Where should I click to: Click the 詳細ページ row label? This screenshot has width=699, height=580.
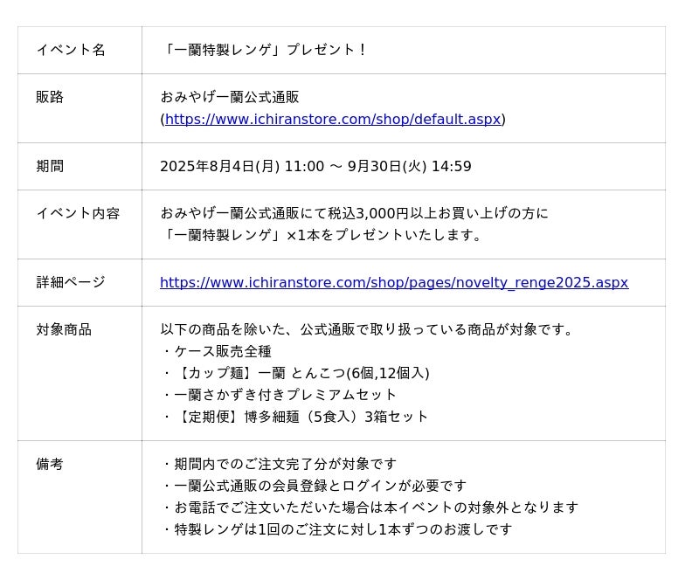click(x=71, y=282)
